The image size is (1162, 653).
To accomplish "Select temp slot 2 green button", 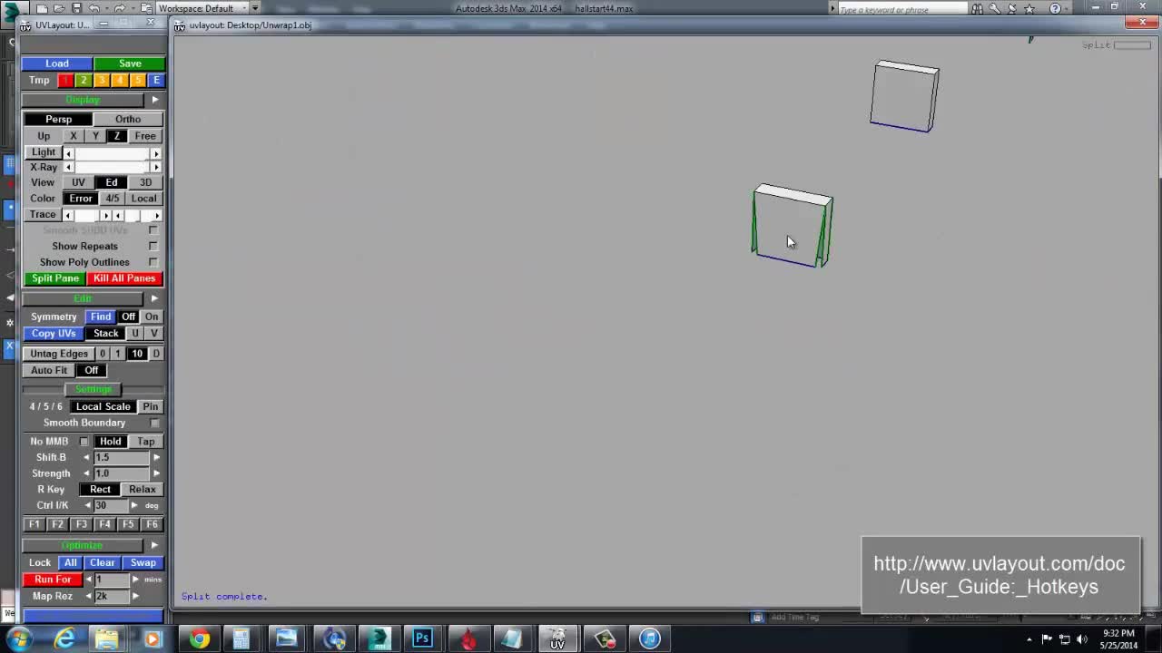I will click(x=84, y=80).
